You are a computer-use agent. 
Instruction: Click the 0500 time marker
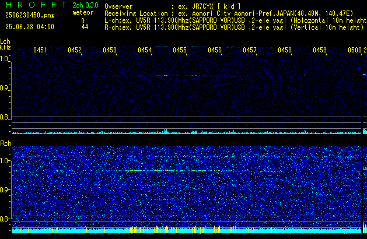tap(355, 50)
